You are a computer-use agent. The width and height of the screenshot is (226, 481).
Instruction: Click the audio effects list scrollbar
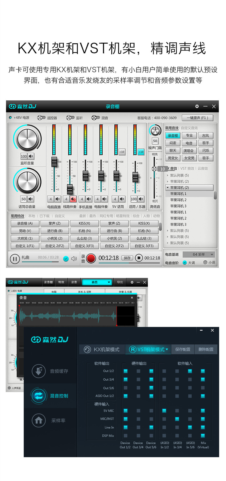pyautogui.click(x=215, y=196)
